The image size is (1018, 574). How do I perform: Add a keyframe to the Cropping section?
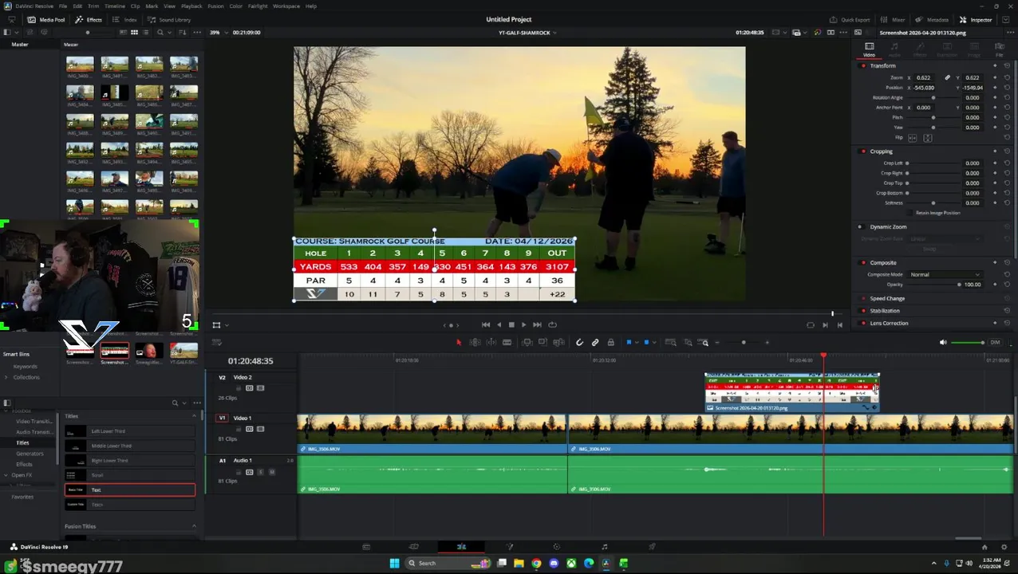tap(995, 151)
